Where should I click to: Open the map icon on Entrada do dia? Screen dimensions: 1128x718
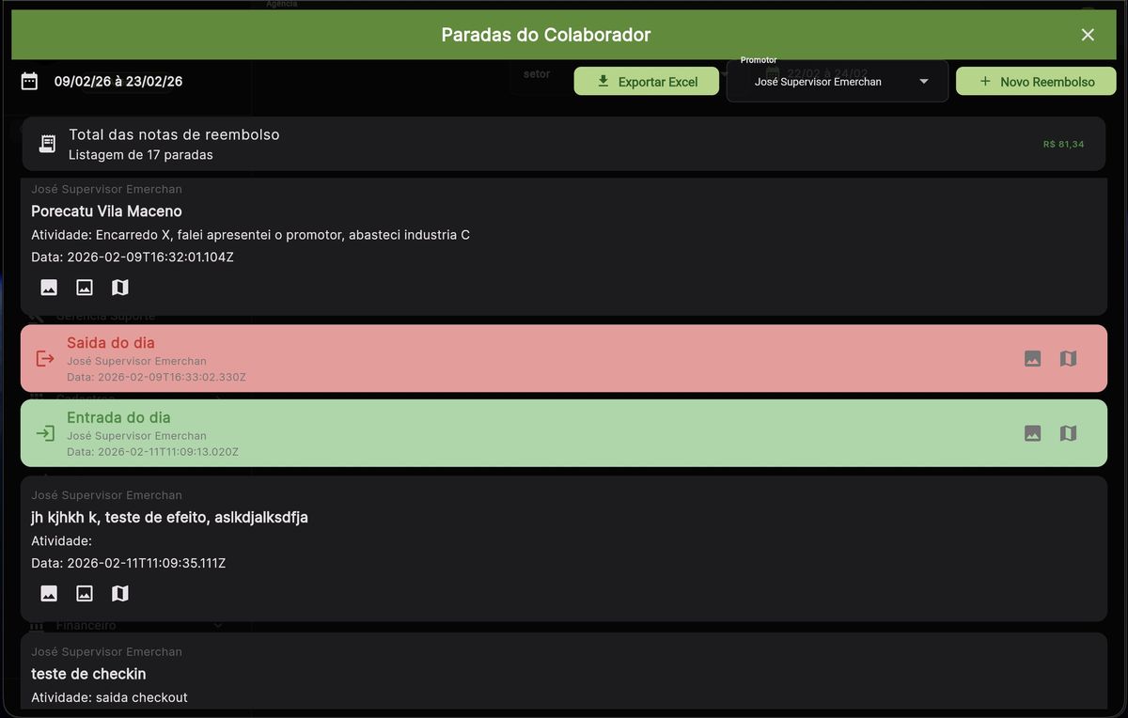[x=1068, y=433]
